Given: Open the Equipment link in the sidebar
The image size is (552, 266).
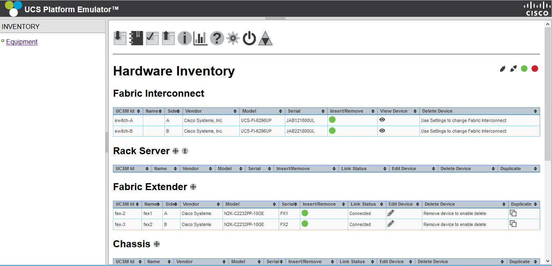Looking at the screenshot, I should [x=22, y=42].
